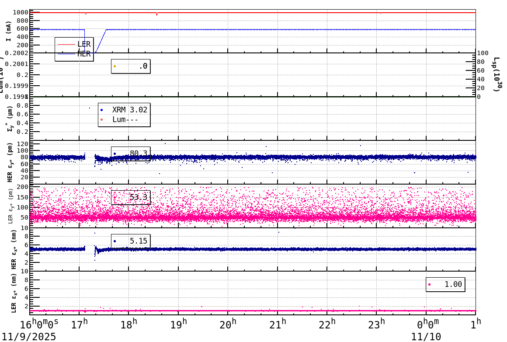Click the LER εx* (nm) axis title
The height and width of the screenshot is (342, 507).
(x=13, y=293)
